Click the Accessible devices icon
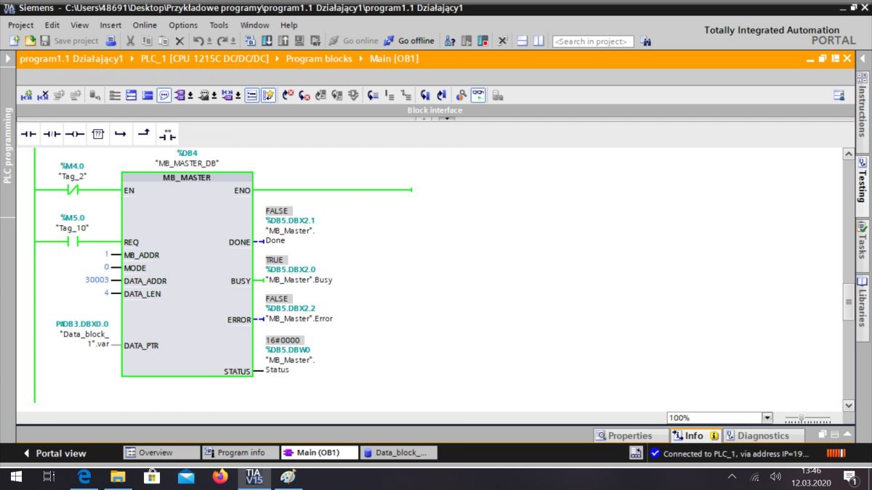The width and height of the screenshot is (872, 490). 451,41
